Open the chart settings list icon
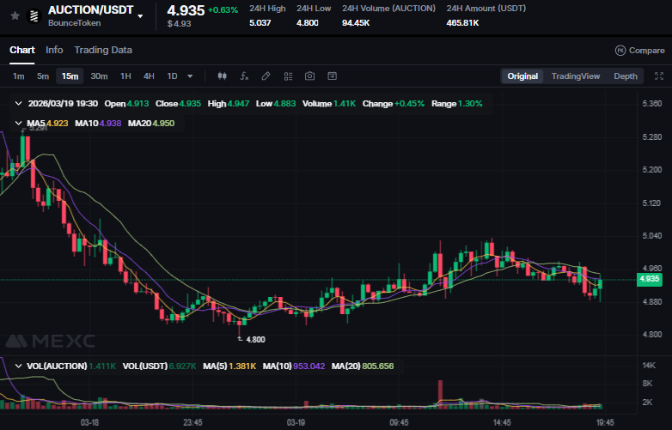The width and height of the screenshot is (672, 430). pyautogui.click(x=289, y=76)
